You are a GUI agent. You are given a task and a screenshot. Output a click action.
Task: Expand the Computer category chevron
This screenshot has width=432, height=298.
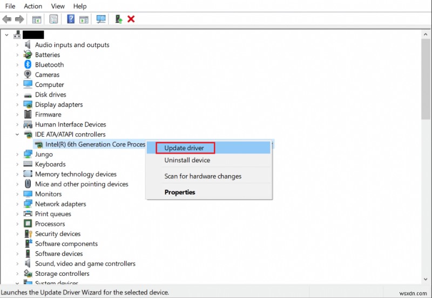[17, 85]
